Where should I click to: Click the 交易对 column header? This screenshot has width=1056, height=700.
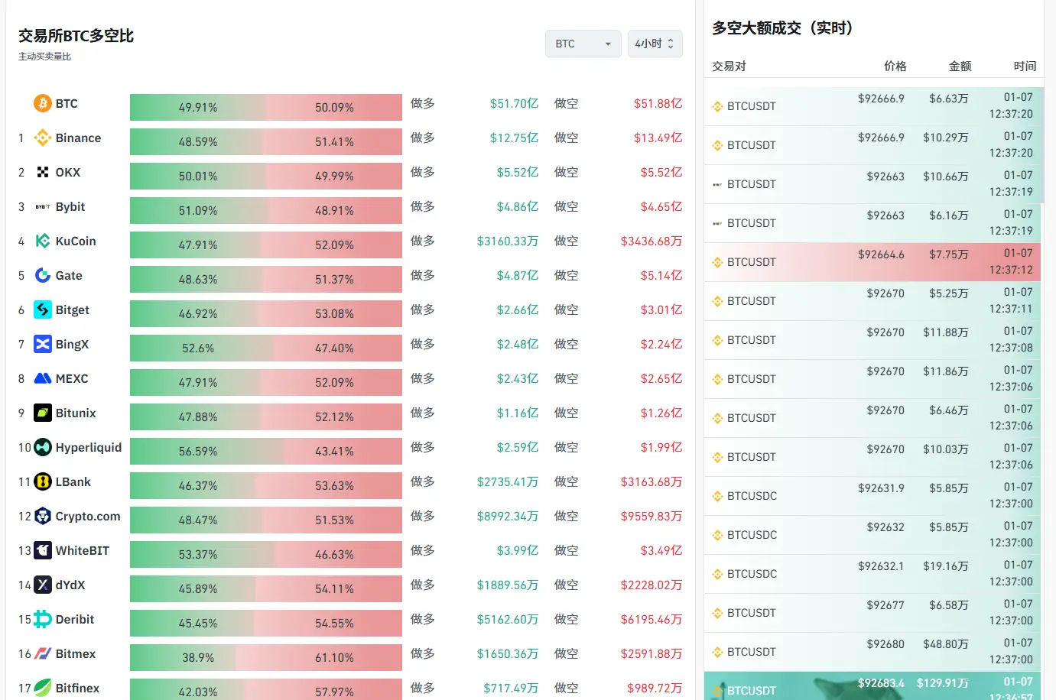coord(729,66)
